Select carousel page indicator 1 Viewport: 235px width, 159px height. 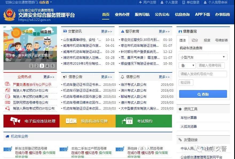(31, 66)
